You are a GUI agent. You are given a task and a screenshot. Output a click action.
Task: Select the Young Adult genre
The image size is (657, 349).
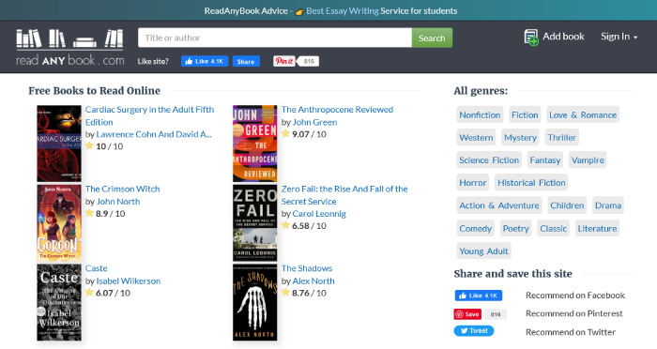[483, 251]
